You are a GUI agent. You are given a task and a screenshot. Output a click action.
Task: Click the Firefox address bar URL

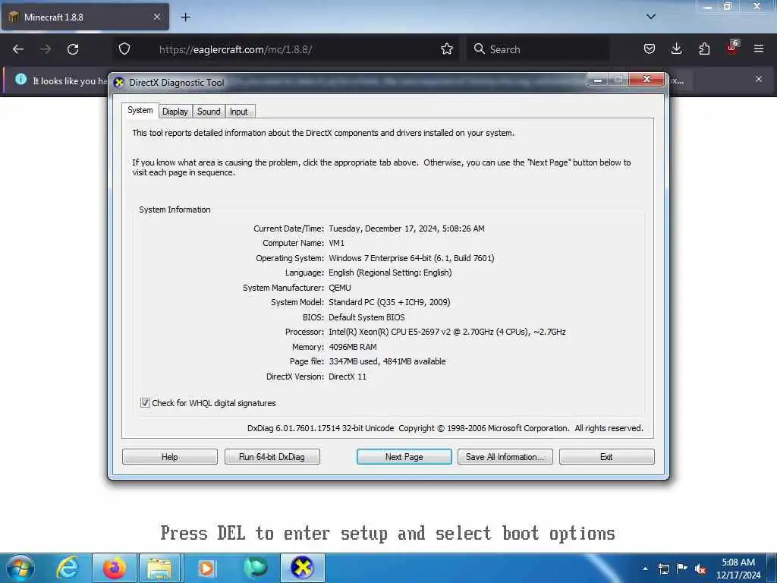click(x=235, y=49)
